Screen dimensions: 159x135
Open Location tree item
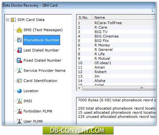pyautogui.click(x=31, y=91)
